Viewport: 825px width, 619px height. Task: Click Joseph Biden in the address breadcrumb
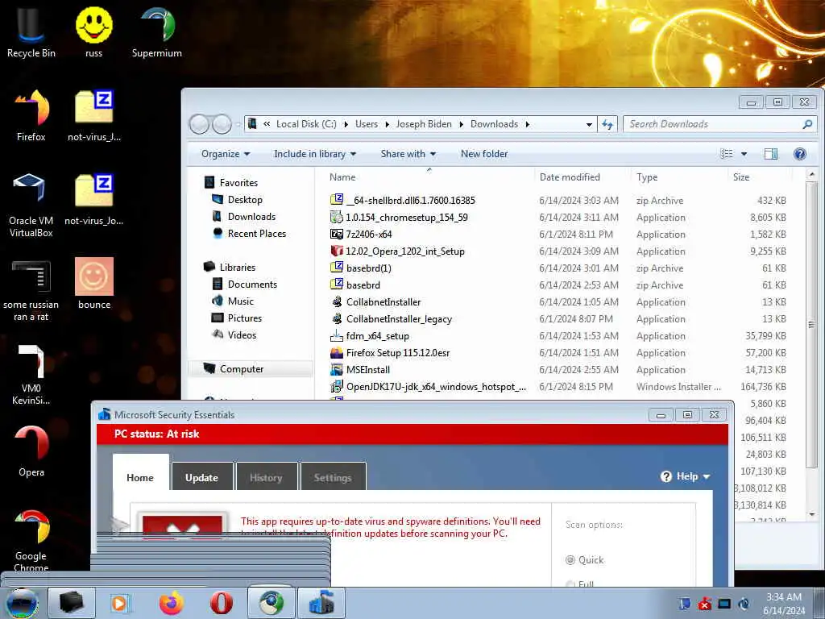pos(424,124)
